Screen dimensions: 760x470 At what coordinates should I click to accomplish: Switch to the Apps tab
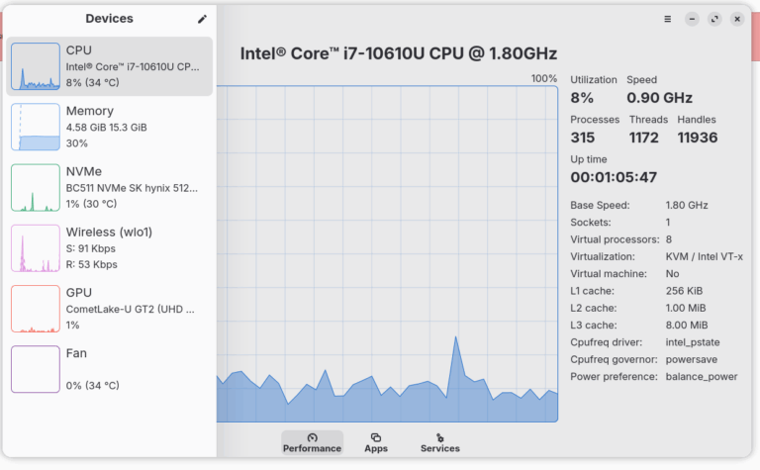pos(376,442)
